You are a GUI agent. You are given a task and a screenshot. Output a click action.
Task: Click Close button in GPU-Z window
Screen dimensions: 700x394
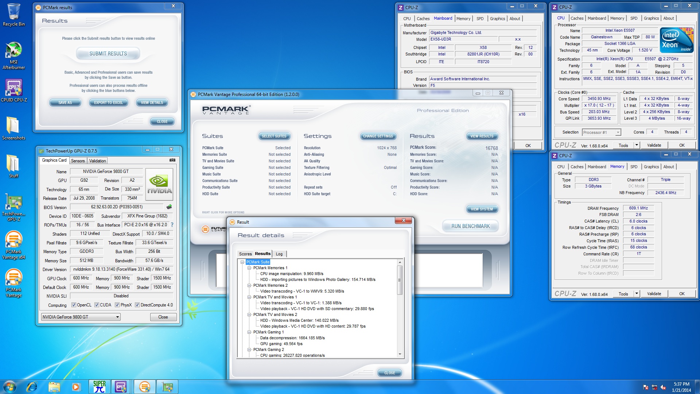pyautogui.click(x=163, y=317)
